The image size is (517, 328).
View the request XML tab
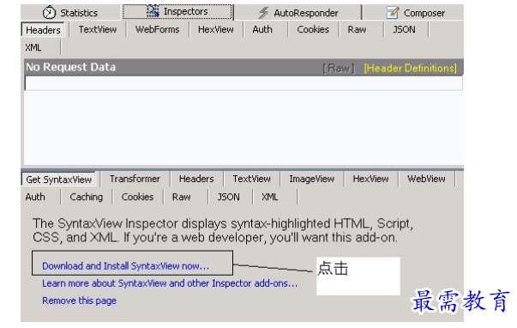coord(33,47)
